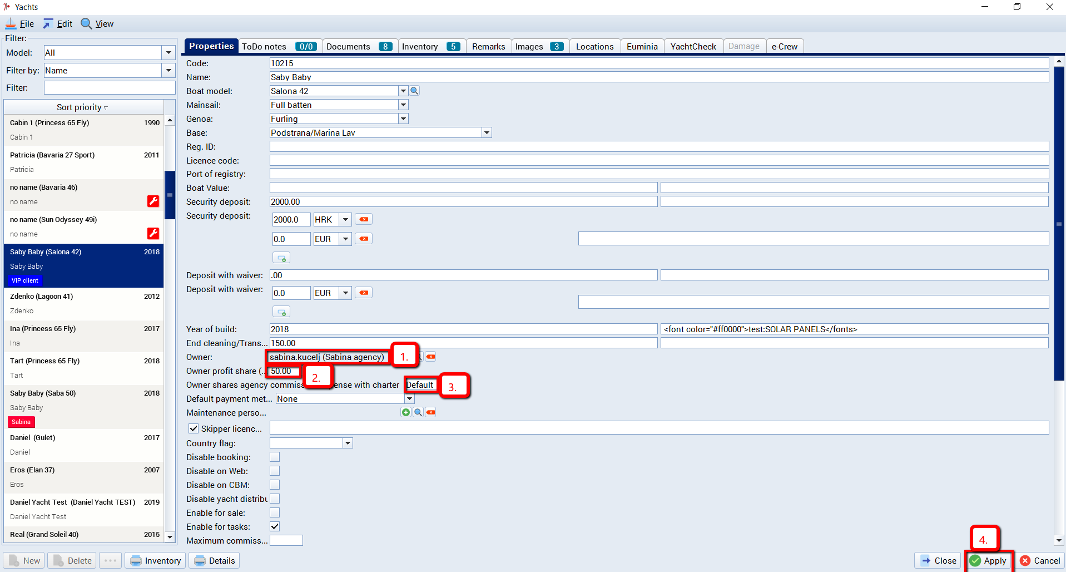The image size is (1066, 572).
Task: Minimize the Yachts window
Action: [985, 7]
